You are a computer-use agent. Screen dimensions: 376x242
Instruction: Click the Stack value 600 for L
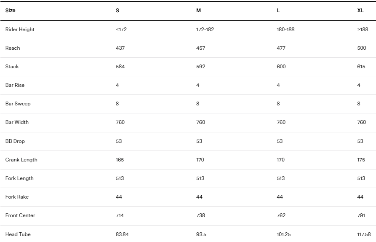(281, 67)
